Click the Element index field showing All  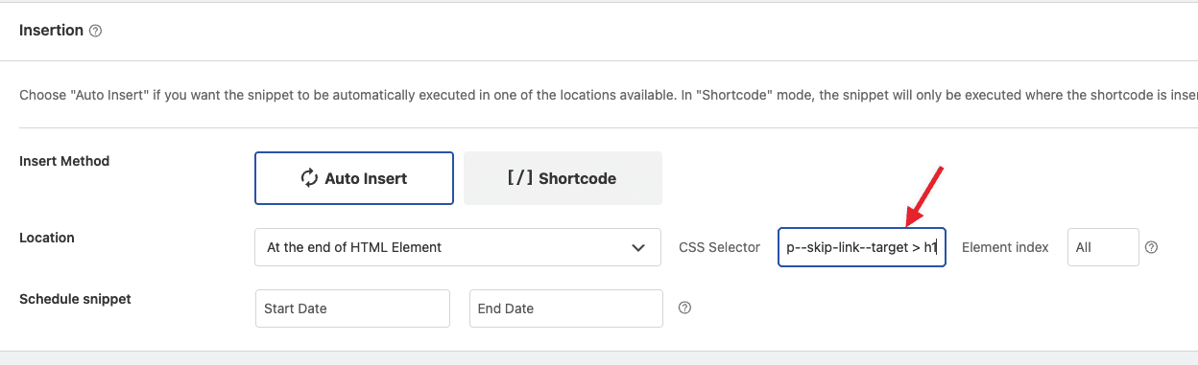(x=1103, y=247)
